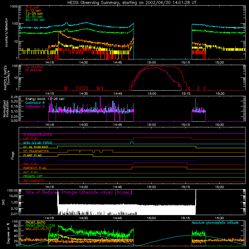Click 14:45 tick under the particle rates plot
Screen dimensions: 249x249
coord(118,94)
